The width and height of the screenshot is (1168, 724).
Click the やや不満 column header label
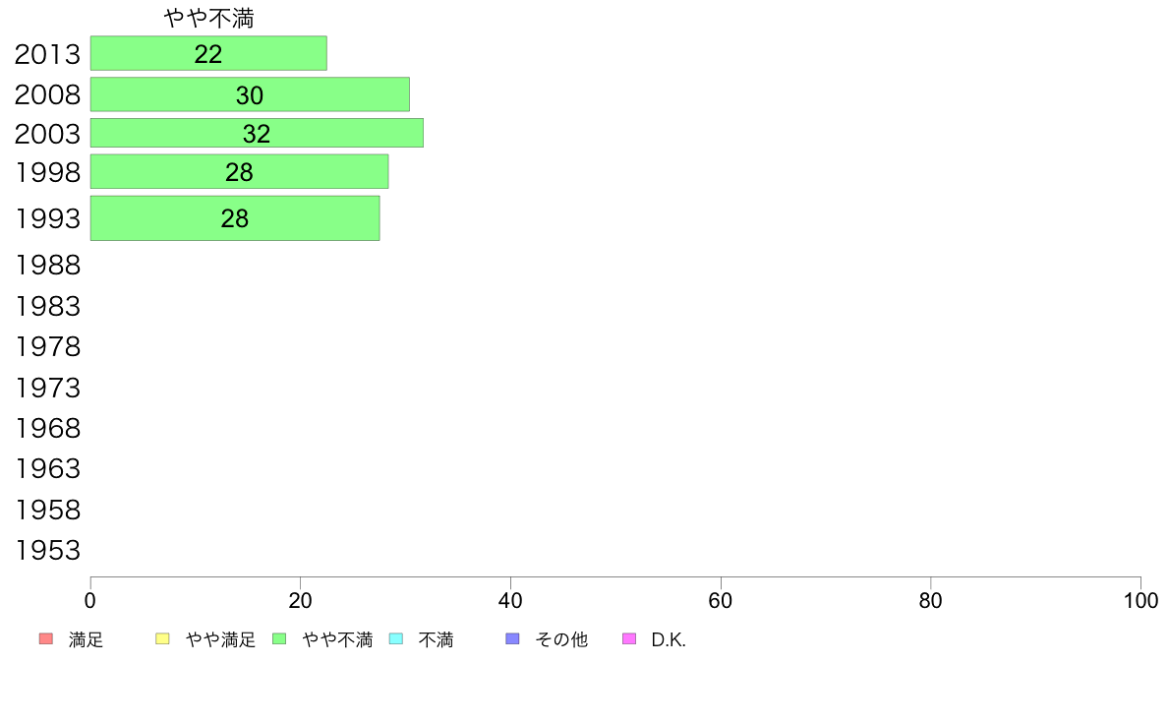click(209, 18)
